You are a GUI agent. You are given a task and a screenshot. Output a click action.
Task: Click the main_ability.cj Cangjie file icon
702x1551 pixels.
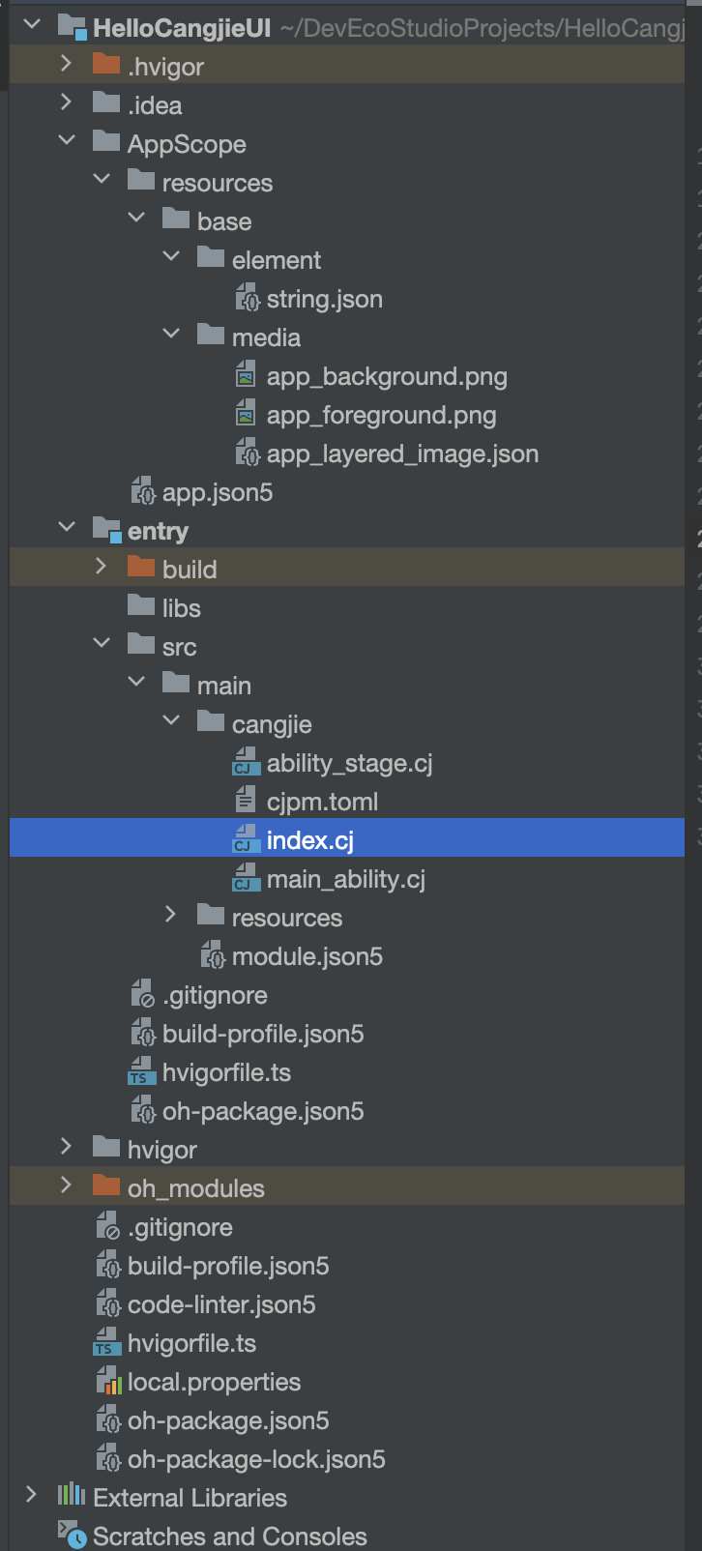point(247,879)
